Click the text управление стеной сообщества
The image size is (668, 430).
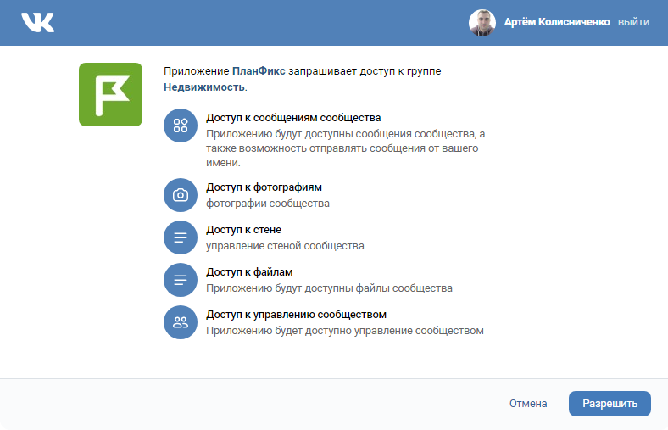285,246
